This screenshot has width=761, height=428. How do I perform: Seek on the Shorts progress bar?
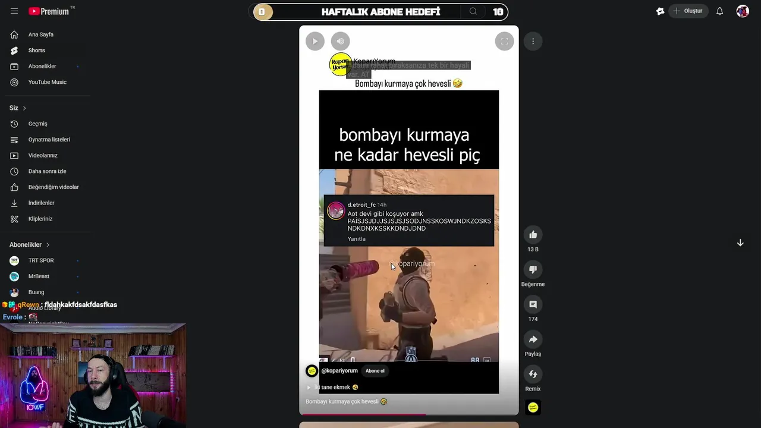pyautogui.click(x=409, y=414)
